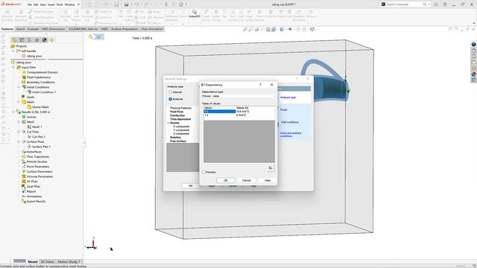Click the Point Parameters icon
The width and height of the screenshot is (477, 268).
coord(24,167)
